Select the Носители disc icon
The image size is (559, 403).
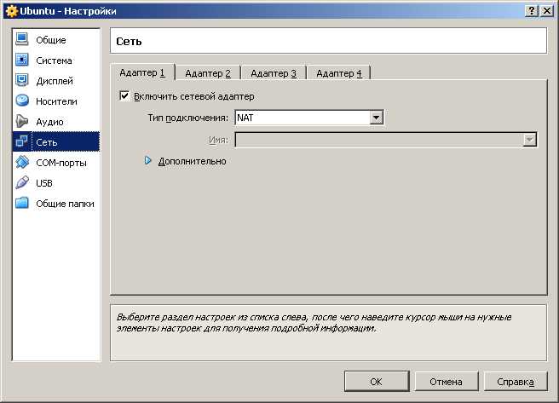(22, 101)
